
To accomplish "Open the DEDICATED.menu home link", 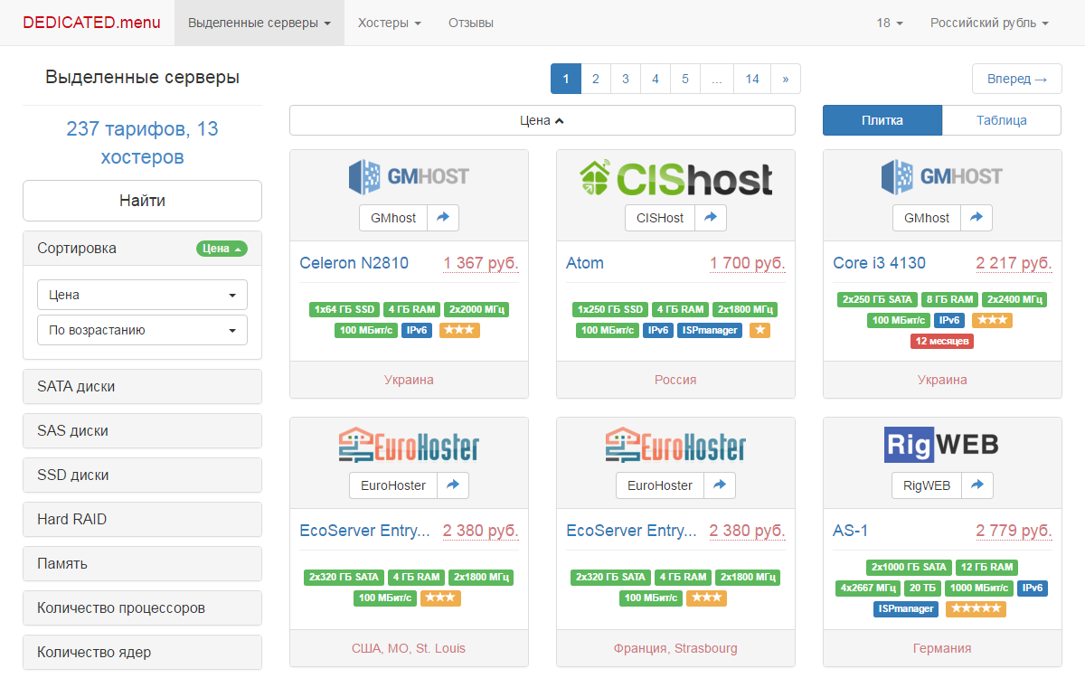I will (91, 23).
